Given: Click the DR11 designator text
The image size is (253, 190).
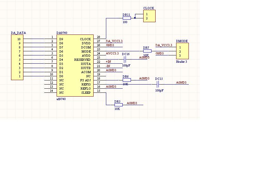Looking at the screenshot, I should click(x=126, y=15).
